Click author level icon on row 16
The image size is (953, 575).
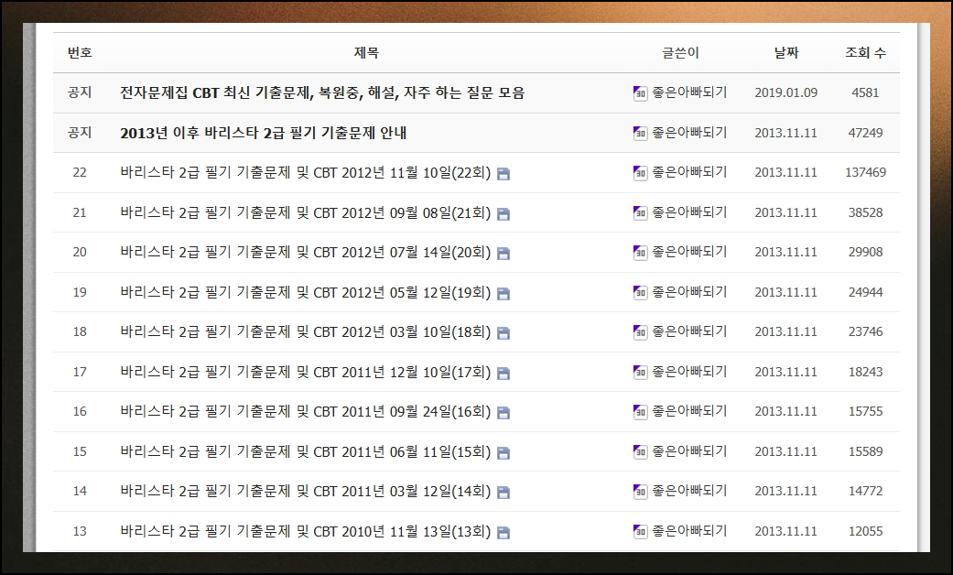640,412
